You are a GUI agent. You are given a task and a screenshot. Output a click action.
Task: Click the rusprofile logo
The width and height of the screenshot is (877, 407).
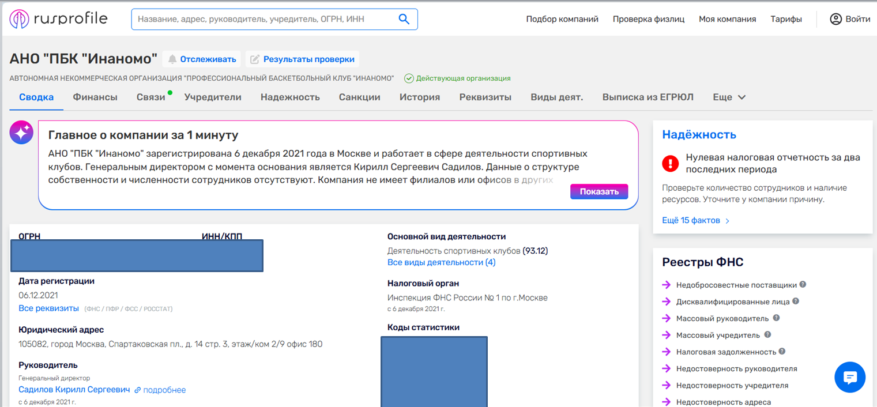click(58, 19)
